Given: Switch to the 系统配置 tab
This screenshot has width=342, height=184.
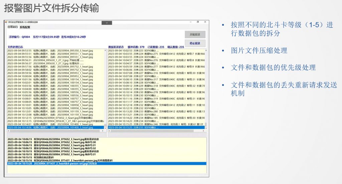Looking at the screenshot, I should tap(25, 27).
